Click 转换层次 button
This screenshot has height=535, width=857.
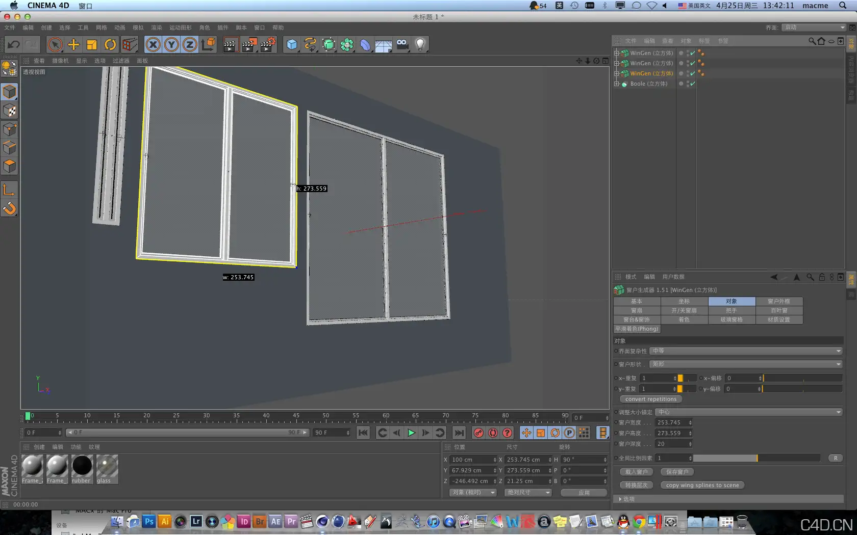[636, 485]
